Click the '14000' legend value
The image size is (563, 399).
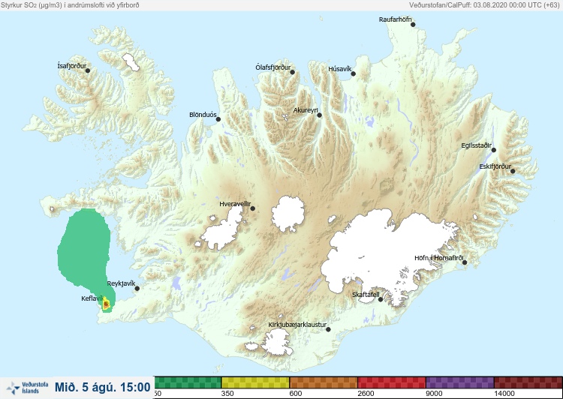[x=504, y=394]
